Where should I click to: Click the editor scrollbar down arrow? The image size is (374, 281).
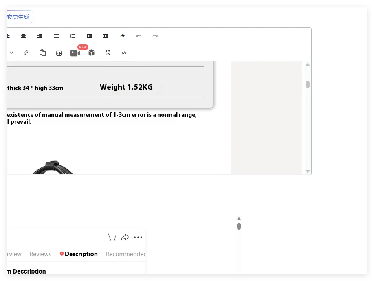[x=308, y=171]
